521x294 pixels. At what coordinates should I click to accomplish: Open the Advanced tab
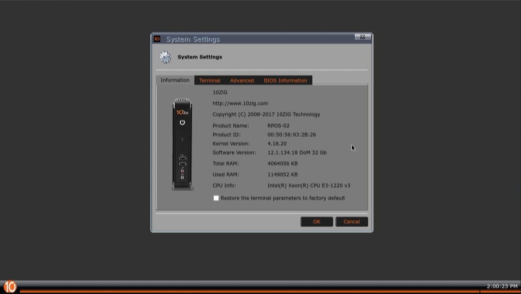[x=242, y=81]
